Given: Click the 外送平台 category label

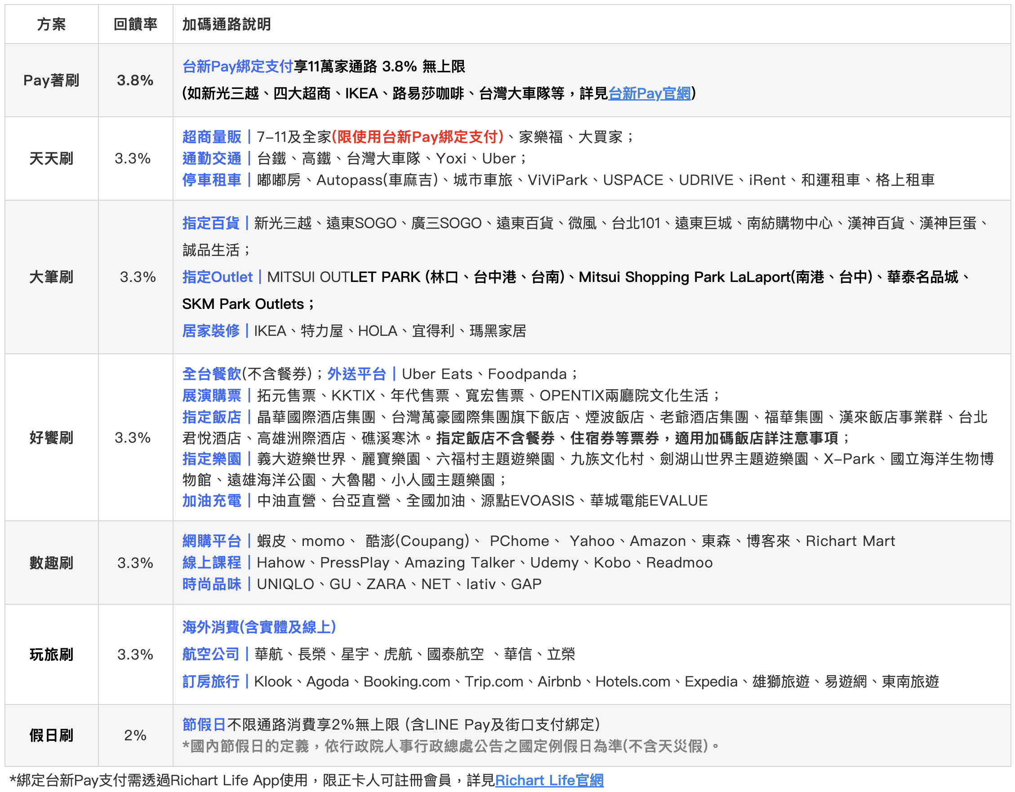Looking at the screenshot, I should (x=357, y=374).
